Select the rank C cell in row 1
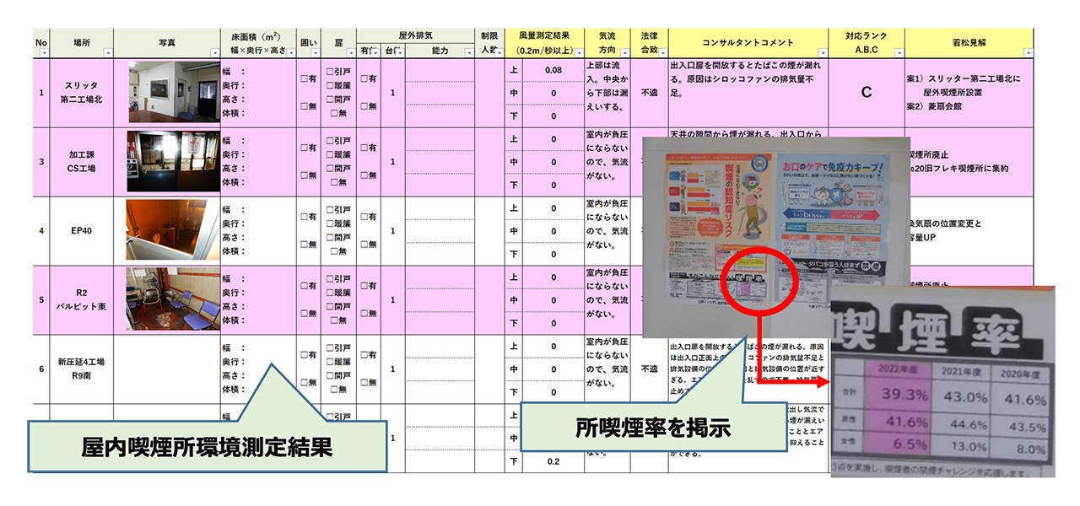This screenshot has height=506, width=1080. [x=867, y=92]
